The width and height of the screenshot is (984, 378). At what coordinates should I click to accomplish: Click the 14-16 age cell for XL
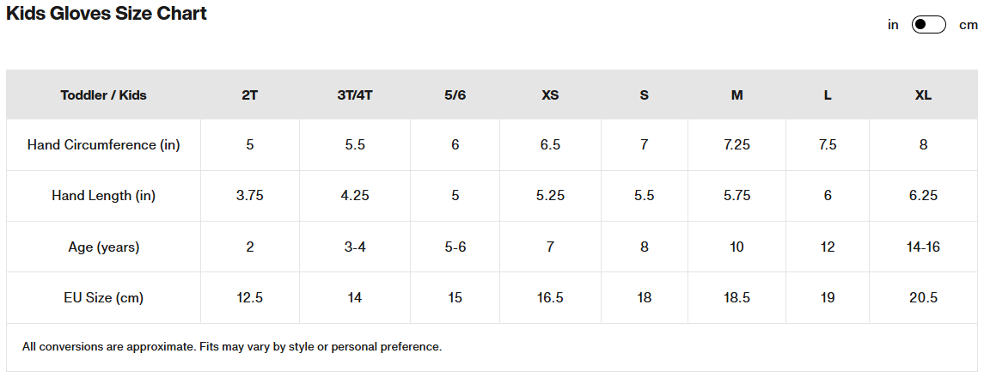[x=923, y=247]
